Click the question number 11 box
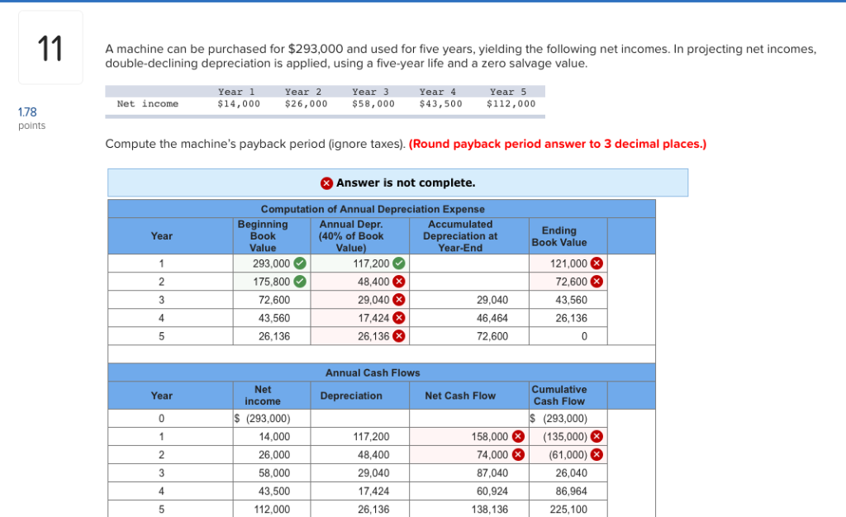The width and height of the screenshot is (846, 517). pos(50,47)
